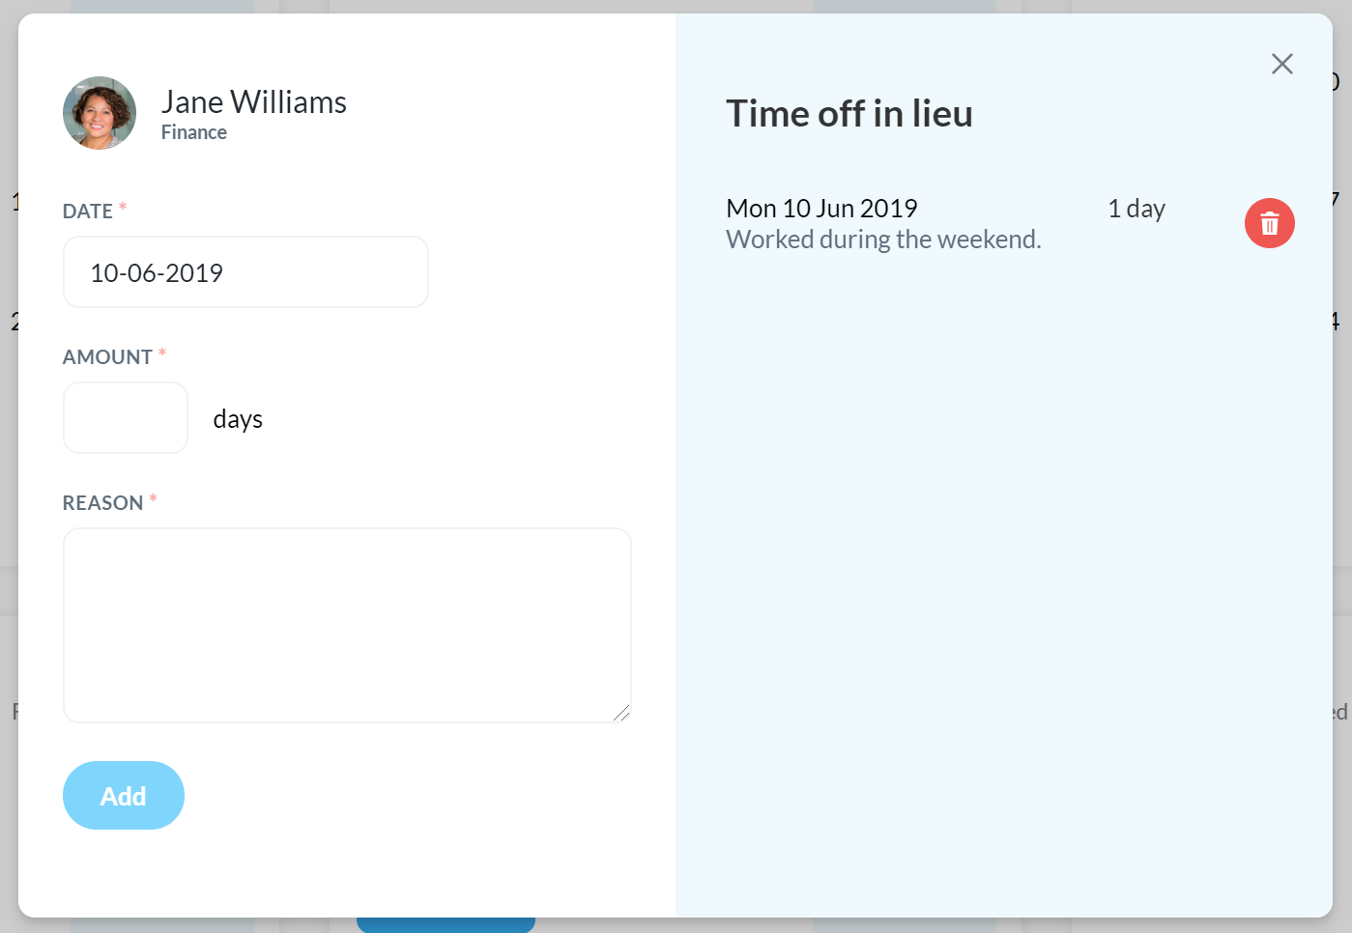Grab the Reason textarea resize handle
Image resolution: width=1352 pixels, height=933 pixels.
coord(622,714)
